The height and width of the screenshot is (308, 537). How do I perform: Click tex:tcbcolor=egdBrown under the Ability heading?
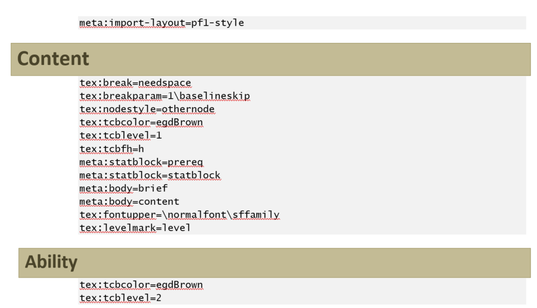141,285
